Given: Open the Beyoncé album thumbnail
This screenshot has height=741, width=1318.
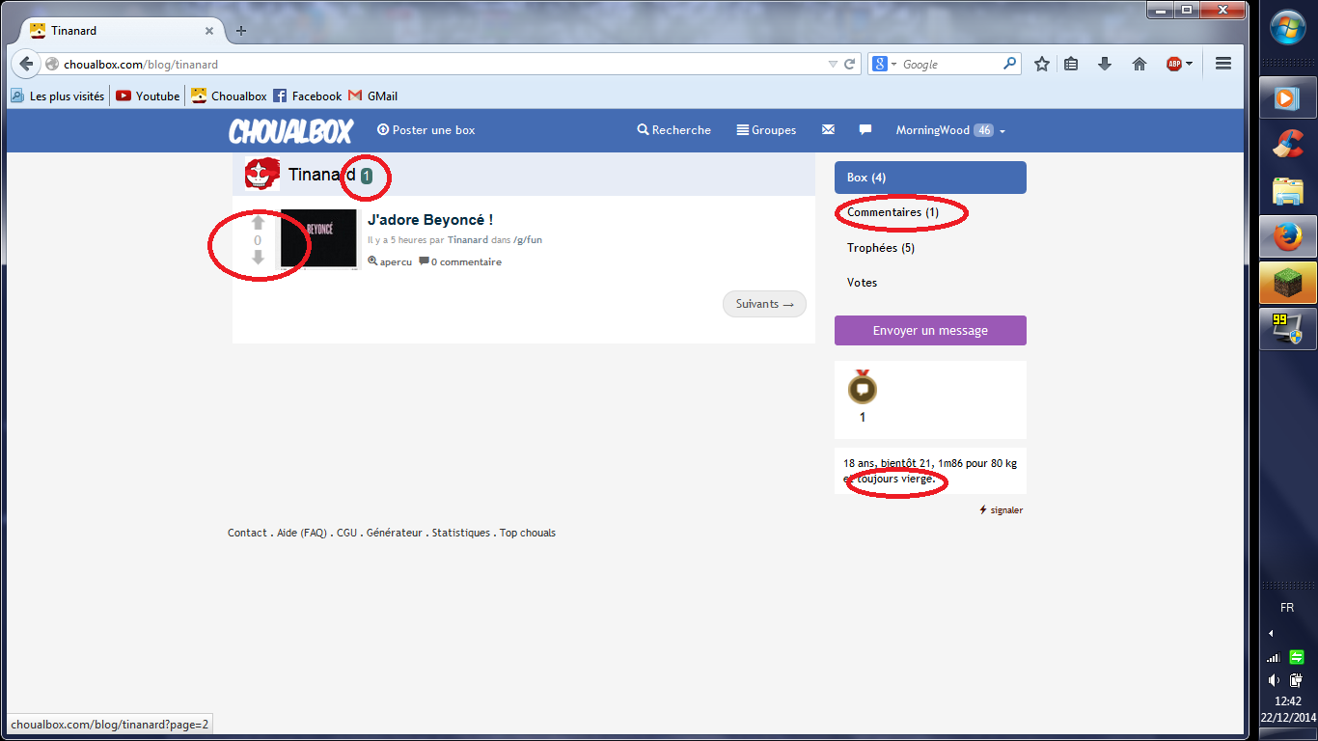Looking at the screenshot, I should 318,238.
